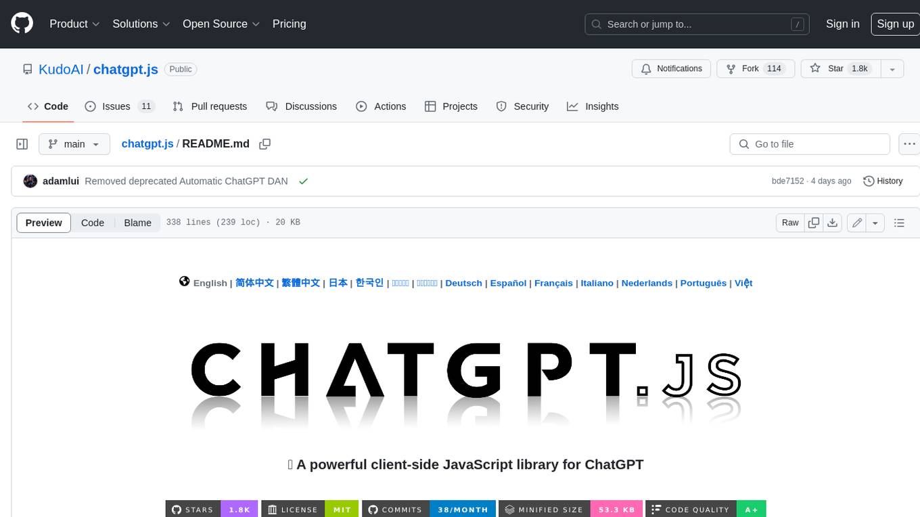Select the Blame view
Viewport: 920px width, 517px height.
coord(137,223)
